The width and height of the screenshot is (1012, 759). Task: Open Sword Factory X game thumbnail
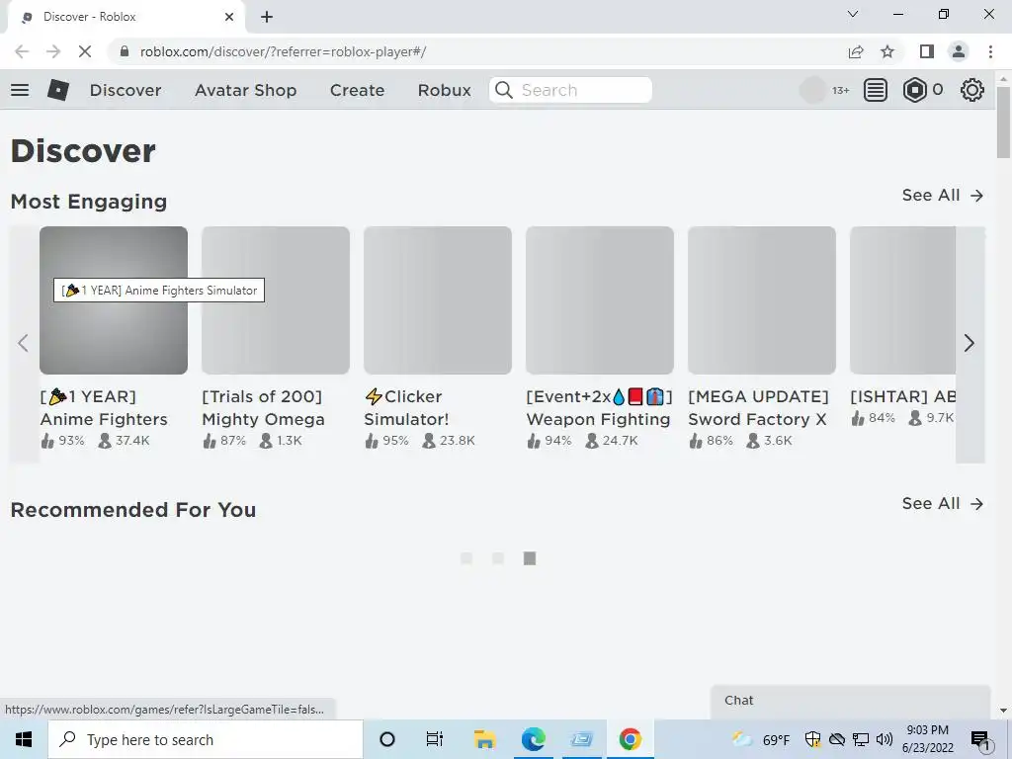point(762,300)
